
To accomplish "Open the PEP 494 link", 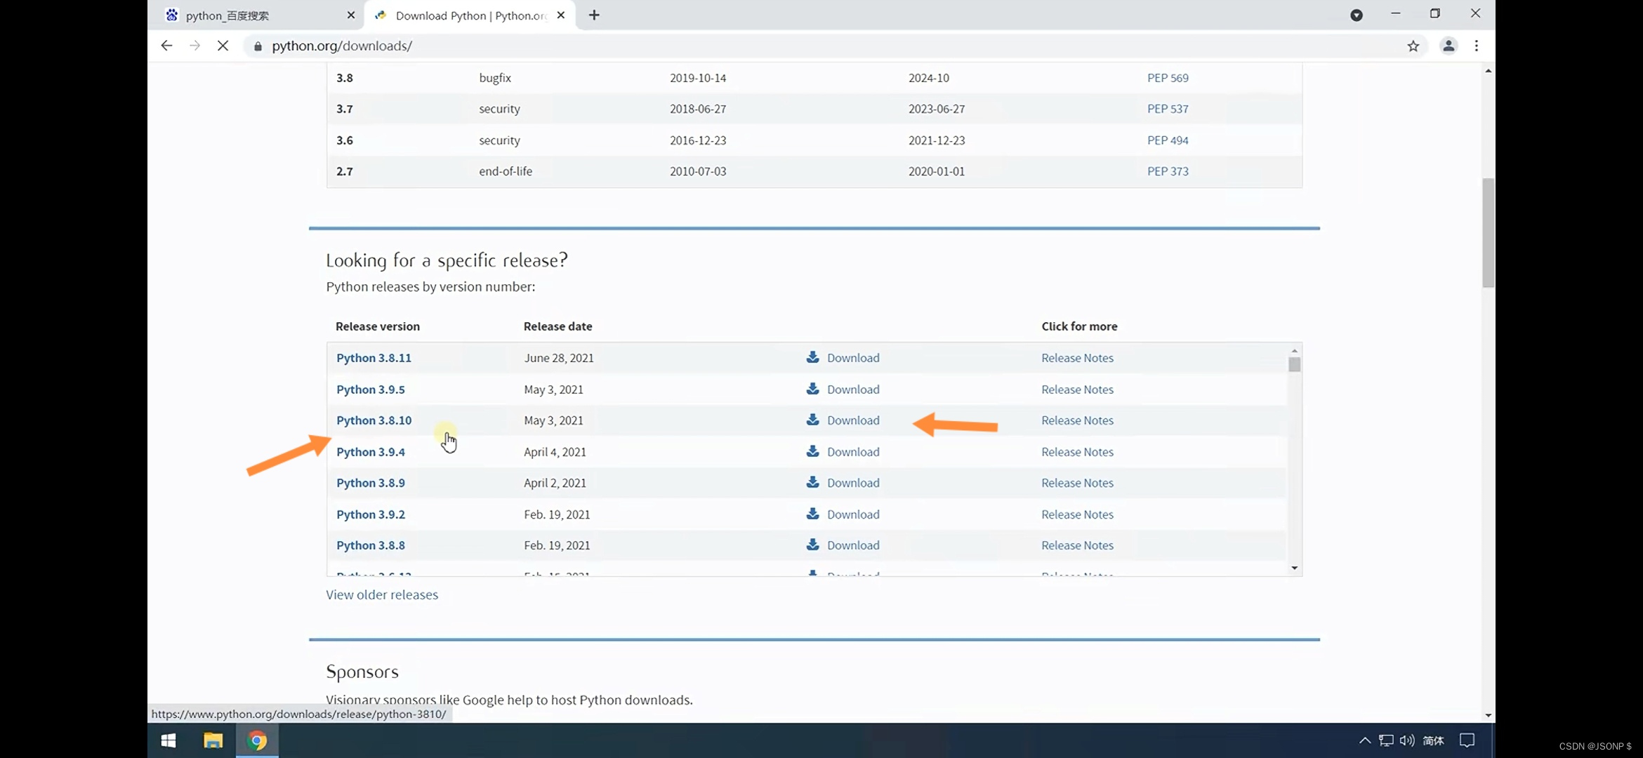I will coord(1168,140).
